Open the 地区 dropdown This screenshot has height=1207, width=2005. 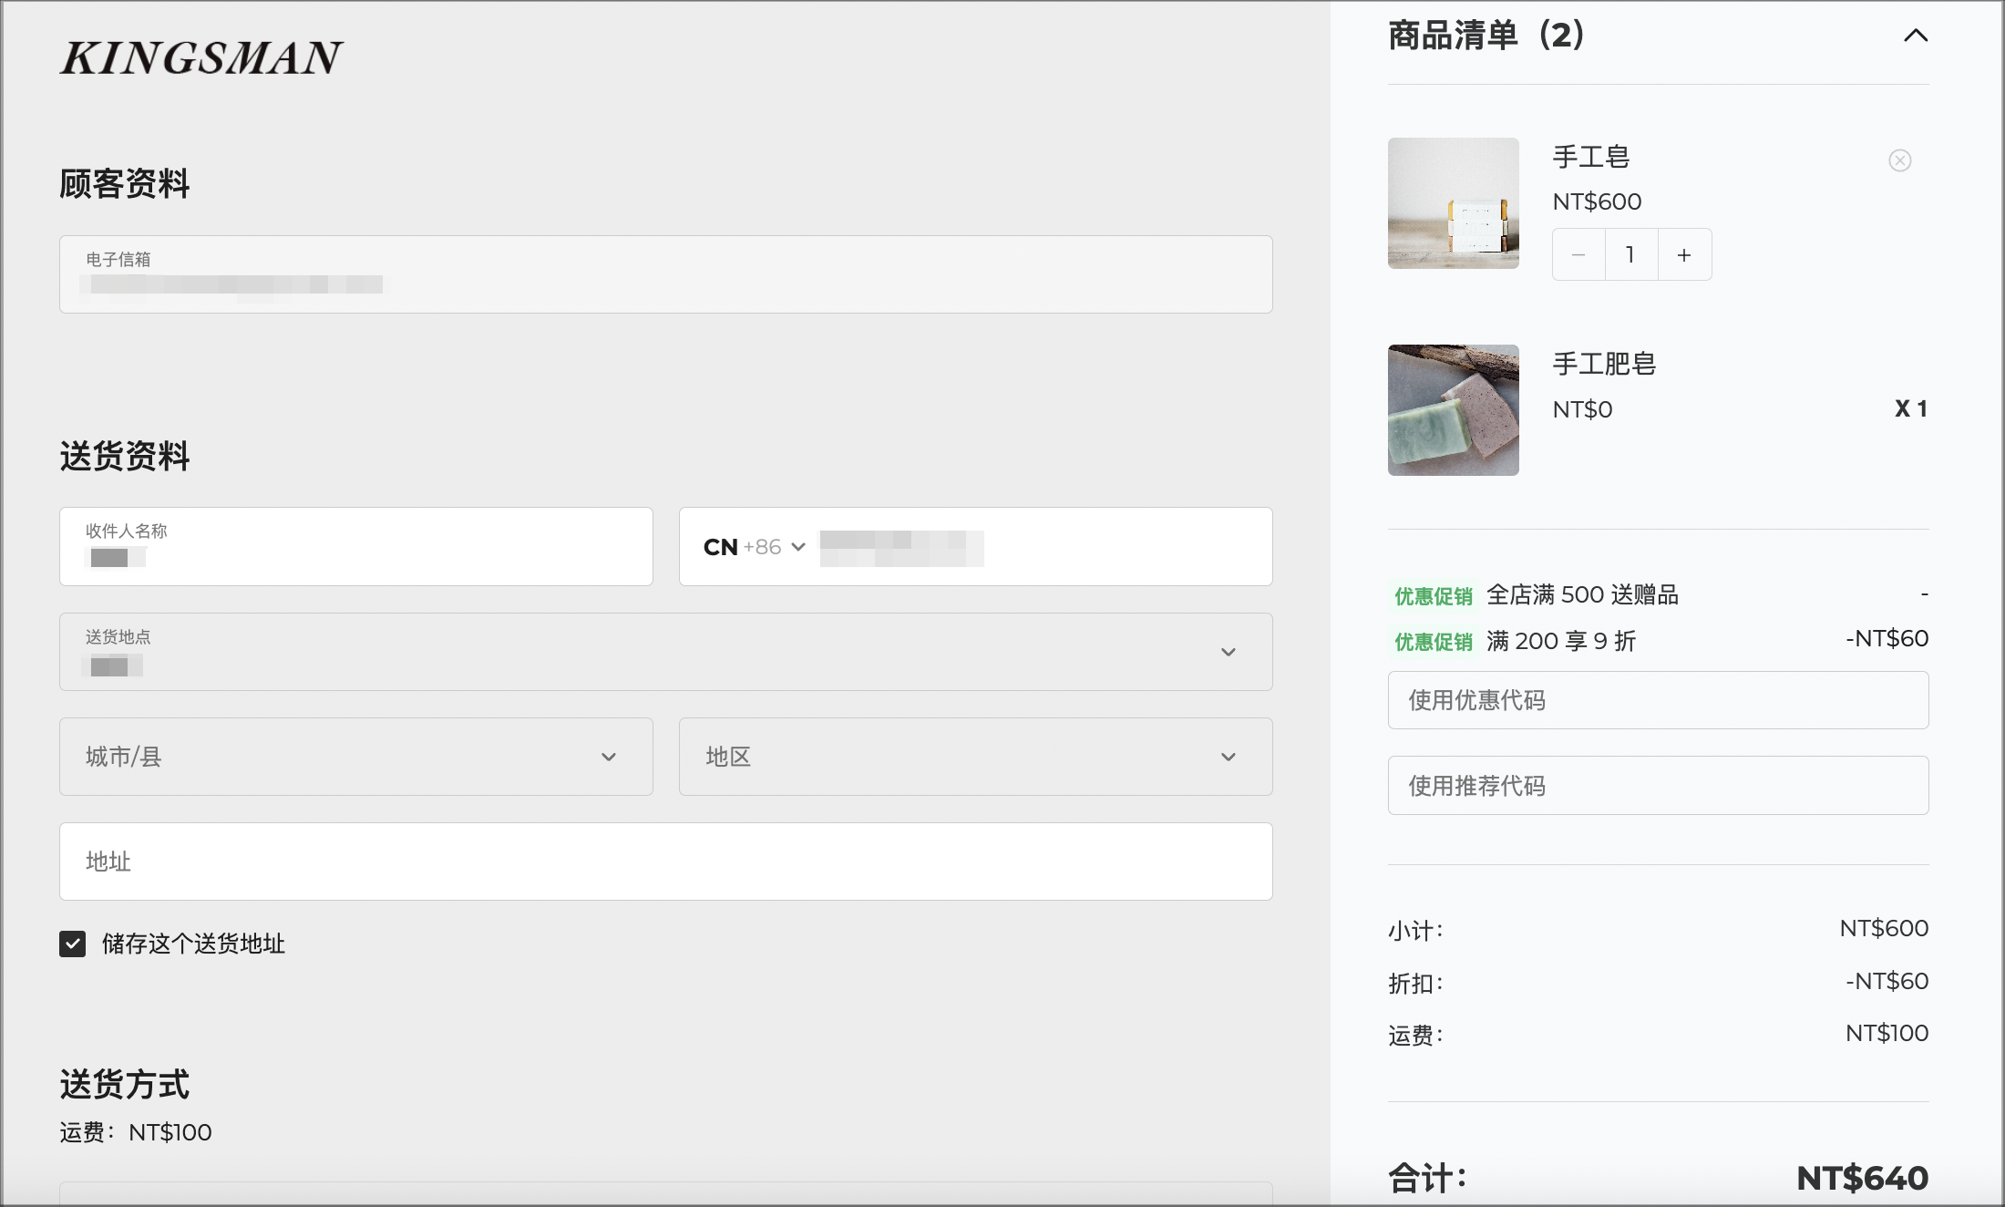point(975,757)
